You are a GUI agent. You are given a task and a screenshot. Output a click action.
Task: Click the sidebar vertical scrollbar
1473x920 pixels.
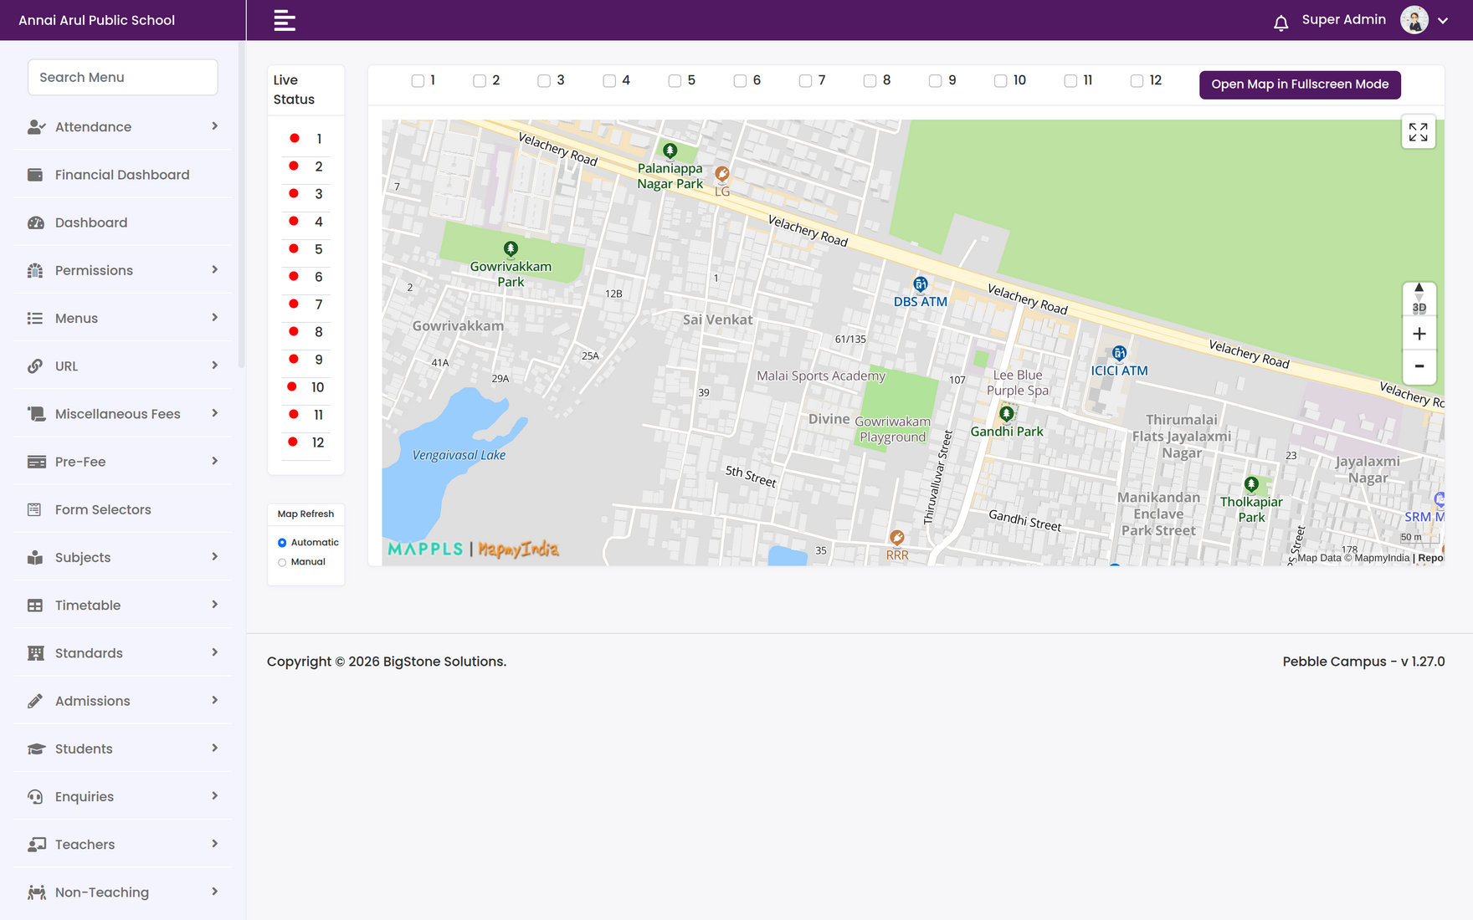tap(242, 205)
